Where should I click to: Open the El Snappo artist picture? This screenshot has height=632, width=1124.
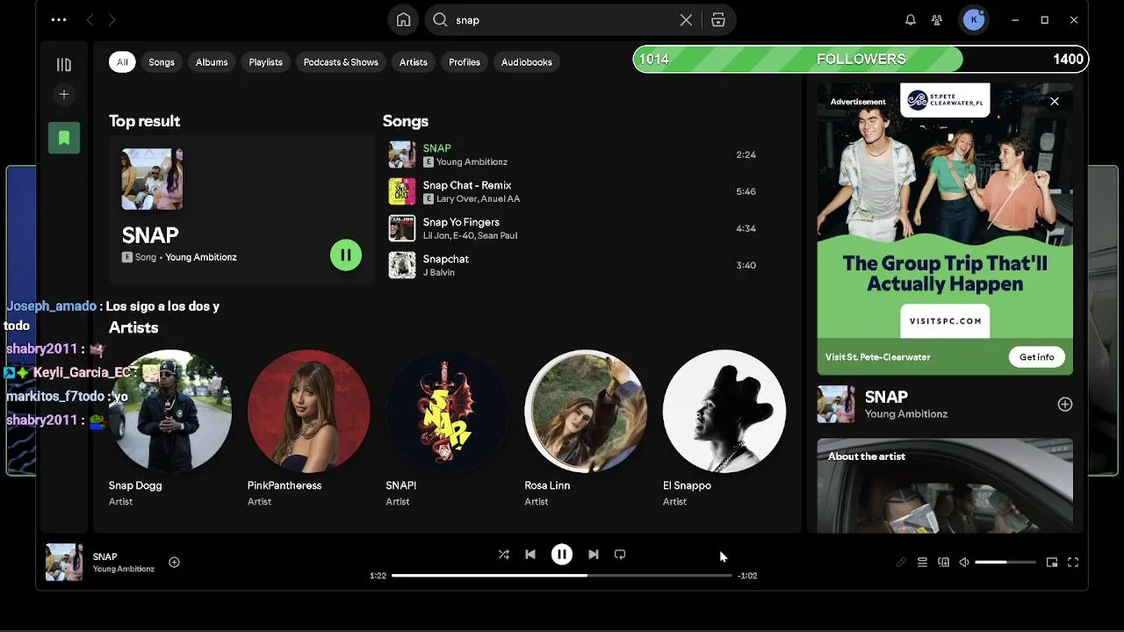click(724, 411)
